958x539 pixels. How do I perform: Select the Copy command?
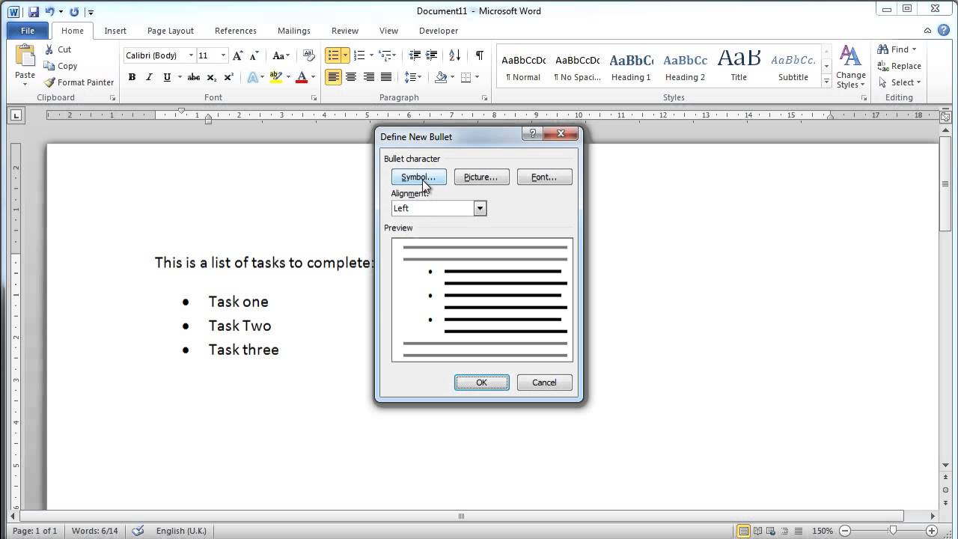tap(60, 66)
